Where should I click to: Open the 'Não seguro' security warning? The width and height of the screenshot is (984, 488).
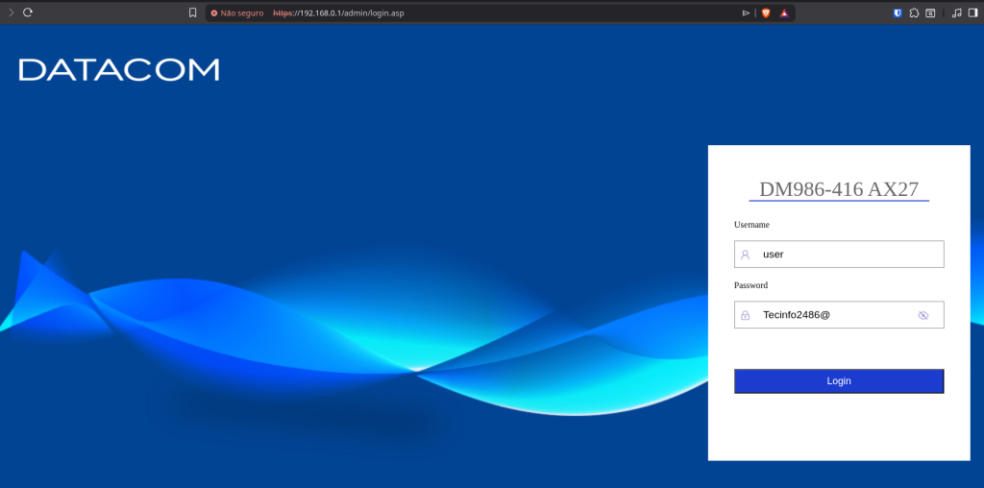[x=237, y=12]
